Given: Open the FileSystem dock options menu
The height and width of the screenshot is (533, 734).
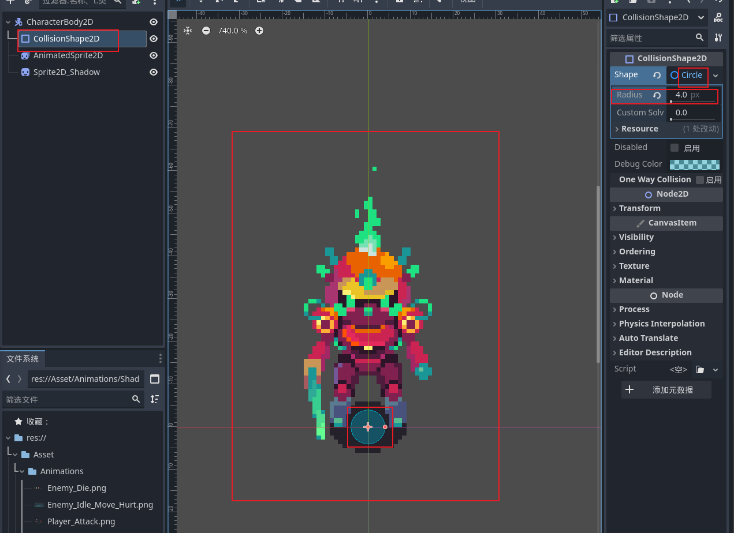Looking at the screenshot, I should [161, 358].
